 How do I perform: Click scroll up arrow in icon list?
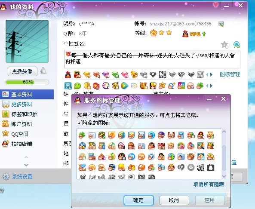(x=224, y=132)
